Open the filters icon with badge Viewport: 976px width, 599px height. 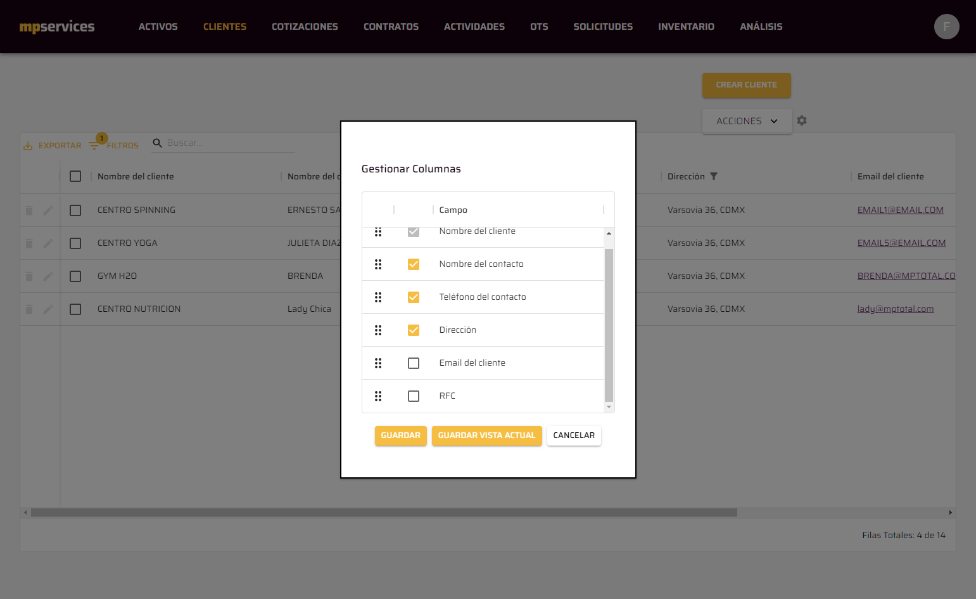(x=94, y=145)
